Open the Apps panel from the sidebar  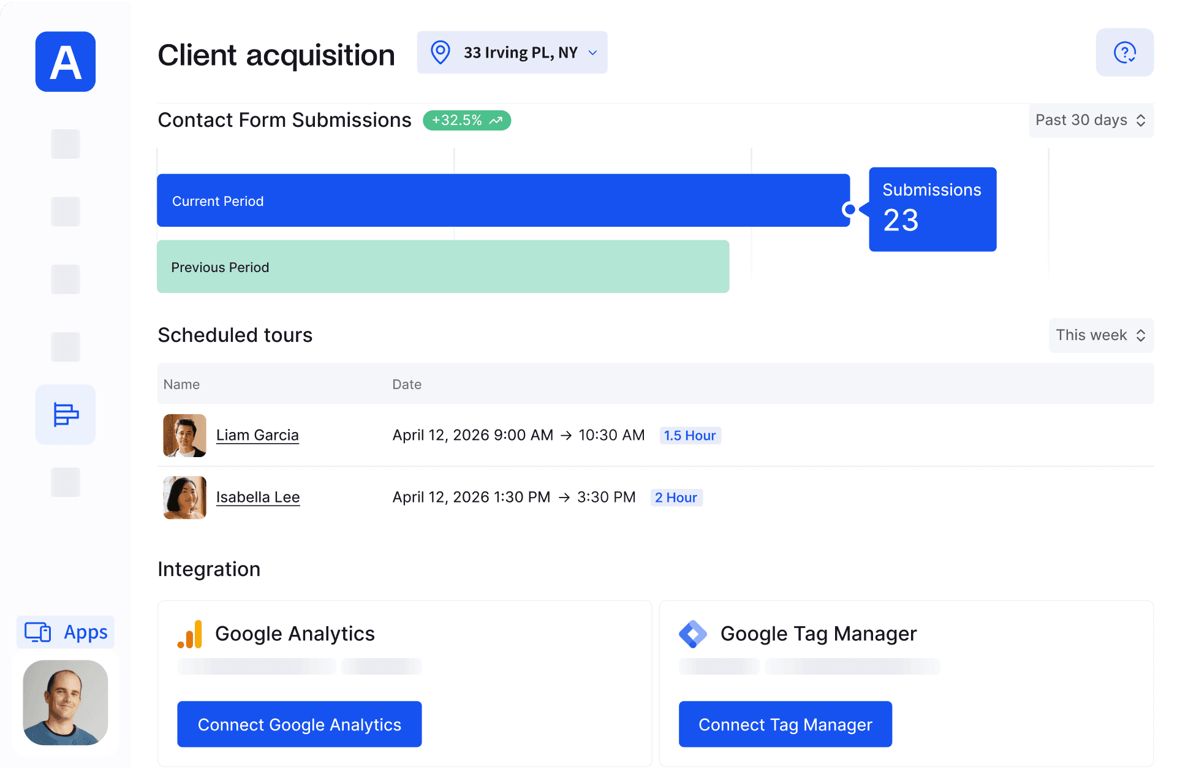pos(64,632)
